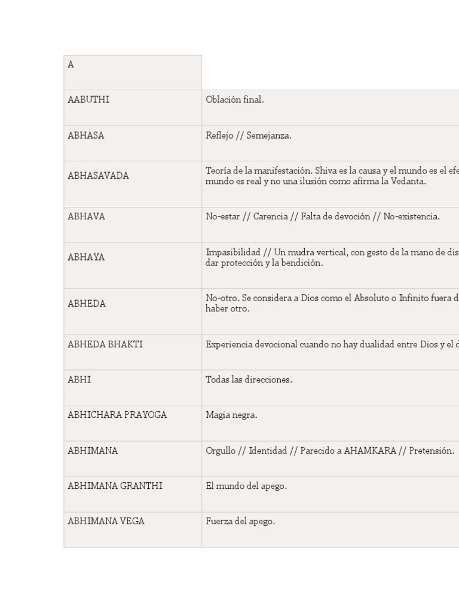Click the 'Fuerza del apego.' definition

click(x=240, y=521)
